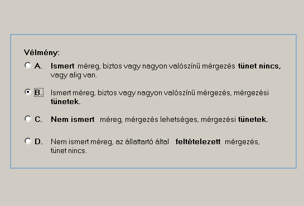Select radio button option A
Image resolution: width=304 pixels, height=206 pixels.
pos(28,65)
